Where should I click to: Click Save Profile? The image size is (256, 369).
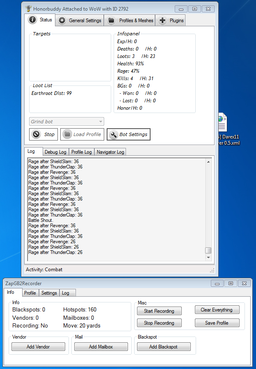click(x=217, y=323)
